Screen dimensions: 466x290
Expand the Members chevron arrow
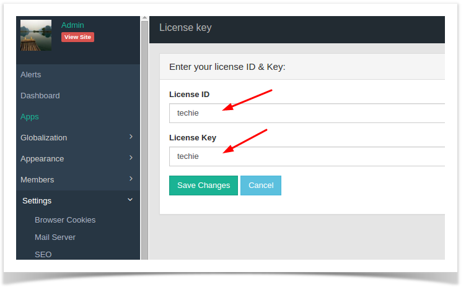pos(131,179)
